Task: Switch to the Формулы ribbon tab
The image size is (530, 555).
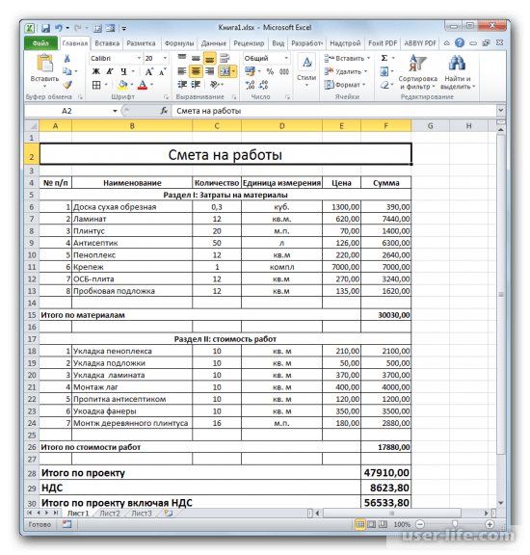Action: (x=179, y=43)
